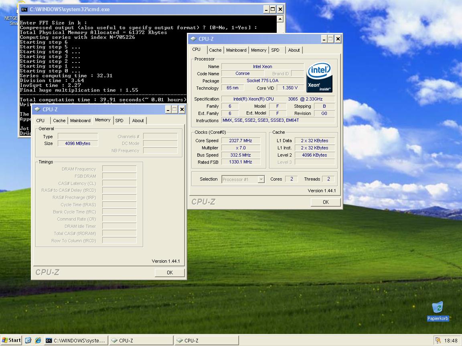This screenshot has width=462, height=346.
Task: Open the Windows Start menu
Action: [x=11, y=340]
